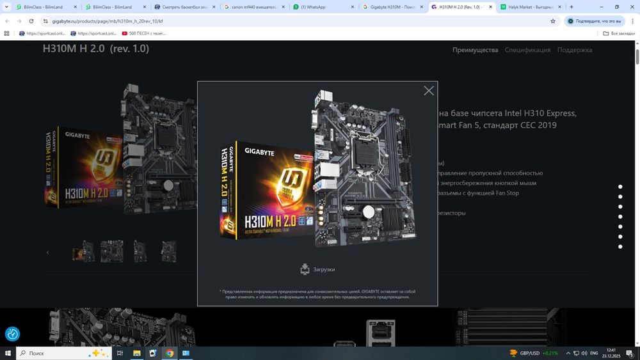
Task: Open the Загрузки link in popup
Action: coord(324,269)
